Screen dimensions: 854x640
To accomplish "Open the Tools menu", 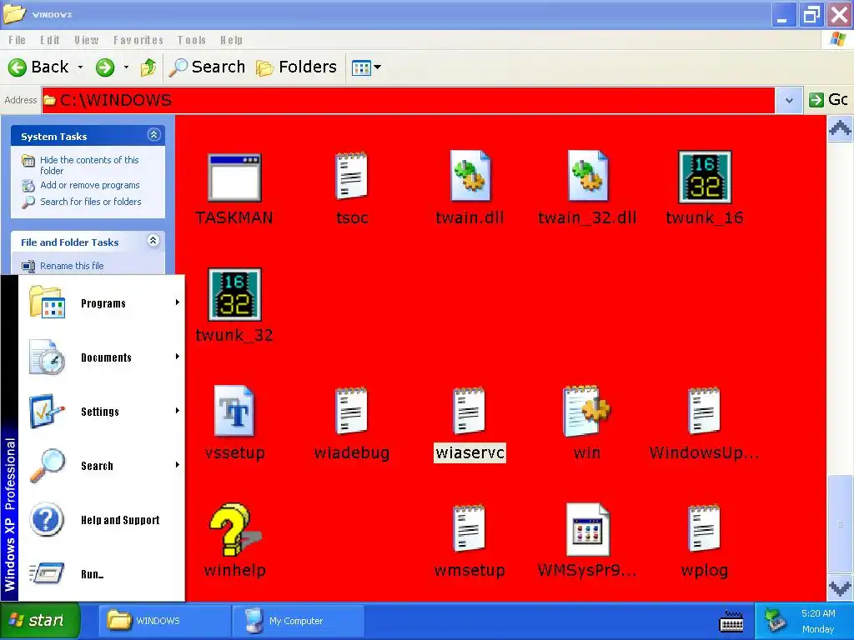I will click(x=191, y=40).
